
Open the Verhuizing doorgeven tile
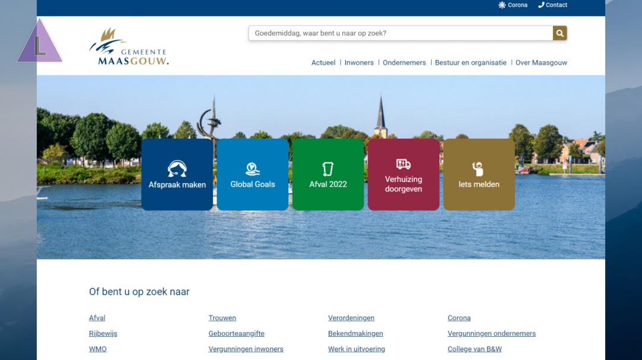[x=403, y=174]
